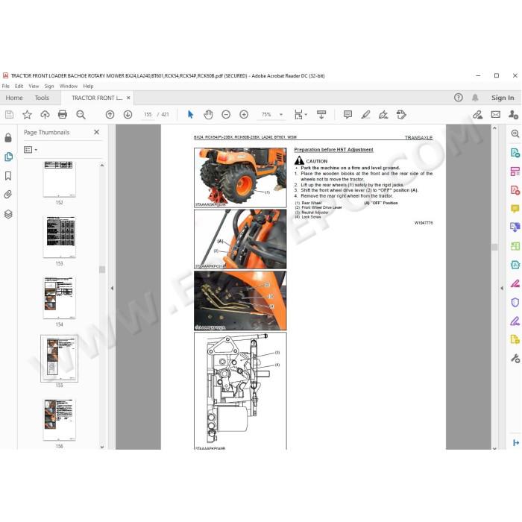
Task: Click the thumbnails panel scrollbar handle
Action: (102, 269)
